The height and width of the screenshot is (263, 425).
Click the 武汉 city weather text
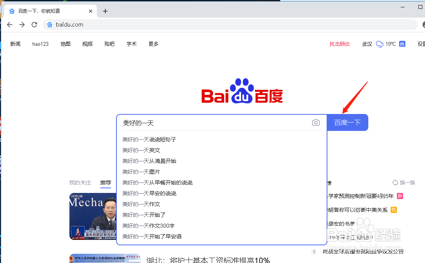[x=367, y=44]
